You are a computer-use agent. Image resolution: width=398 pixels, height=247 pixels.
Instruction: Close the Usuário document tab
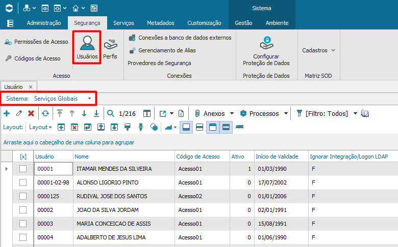click(x=31, y=87)
